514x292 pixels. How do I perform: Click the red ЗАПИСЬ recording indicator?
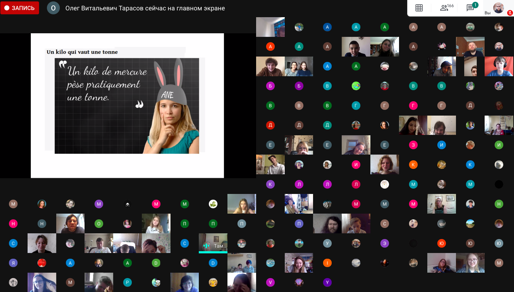(x=20, y=8)
